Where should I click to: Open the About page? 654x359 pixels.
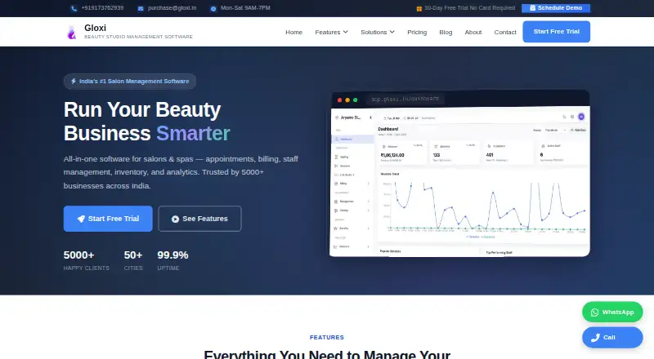(473, 32)
